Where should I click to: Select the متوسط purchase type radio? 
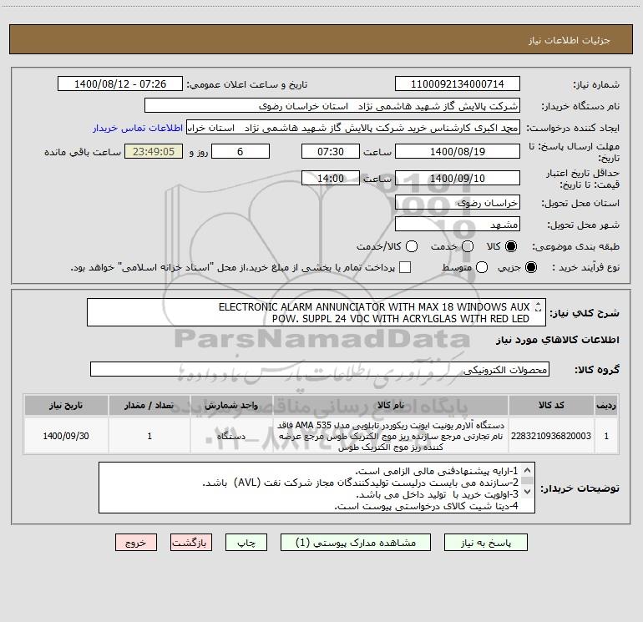[482, 267]
